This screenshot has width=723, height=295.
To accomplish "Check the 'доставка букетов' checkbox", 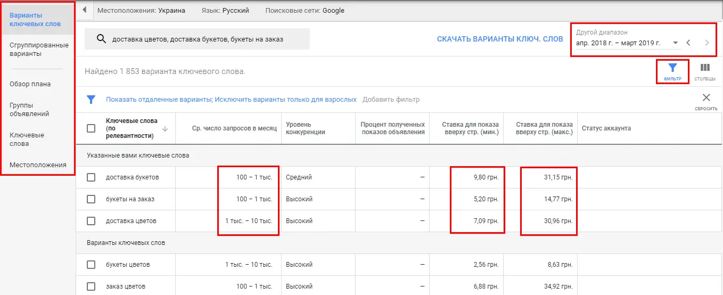I will click(91, 177).
